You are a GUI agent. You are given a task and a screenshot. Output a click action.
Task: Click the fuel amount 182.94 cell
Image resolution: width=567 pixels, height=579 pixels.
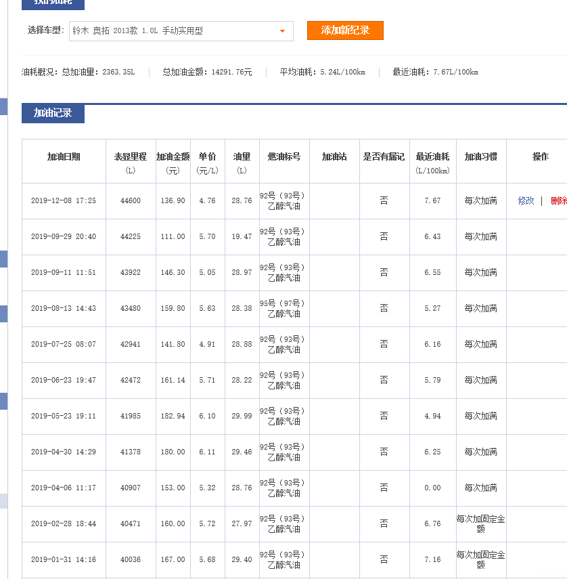pyautogui.click(x=173, y=416)
